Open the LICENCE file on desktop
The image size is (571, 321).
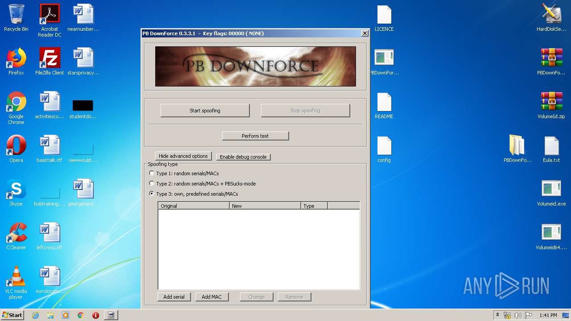pyautogui.click(x=384, y=18)
